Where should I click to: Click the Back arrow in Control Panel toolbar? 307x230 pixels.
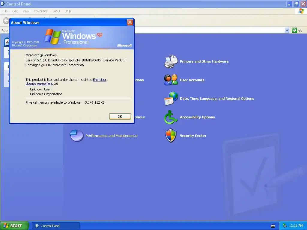tap(6, 21)
